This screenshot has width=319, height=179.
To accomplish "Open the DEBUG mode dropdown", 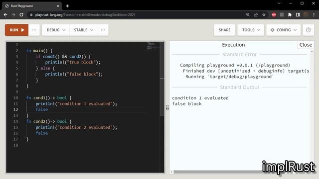I will click(x=56, y=30).
